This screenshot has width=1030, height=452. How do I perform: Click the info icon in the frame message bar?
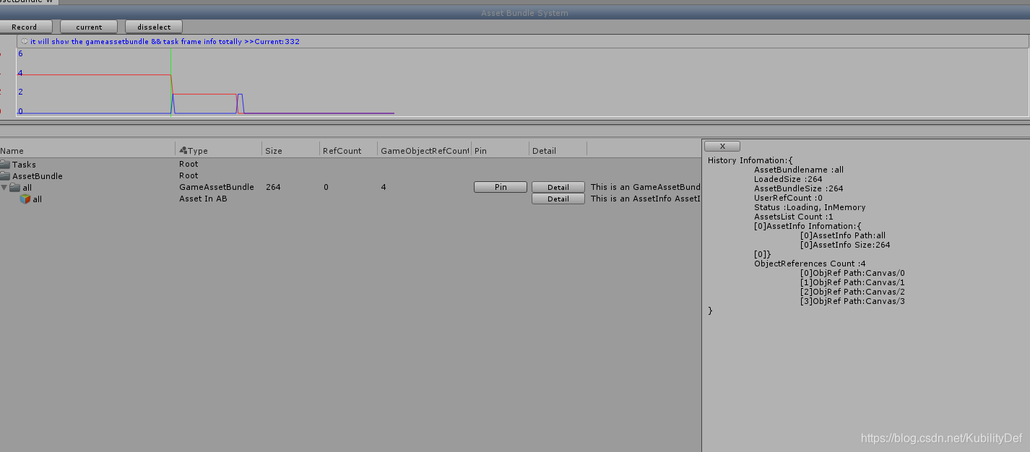[x=25, y=42]
